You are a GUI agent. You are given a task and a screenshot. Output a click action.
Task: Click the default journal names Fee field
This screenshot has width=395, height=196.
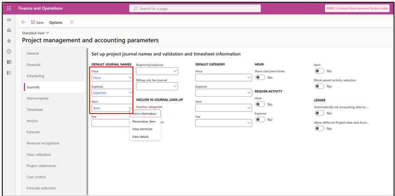point(111,123)
